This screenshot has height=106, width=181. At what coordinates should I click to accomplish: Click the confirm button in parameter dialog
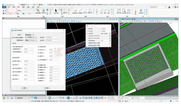[25, 88]
